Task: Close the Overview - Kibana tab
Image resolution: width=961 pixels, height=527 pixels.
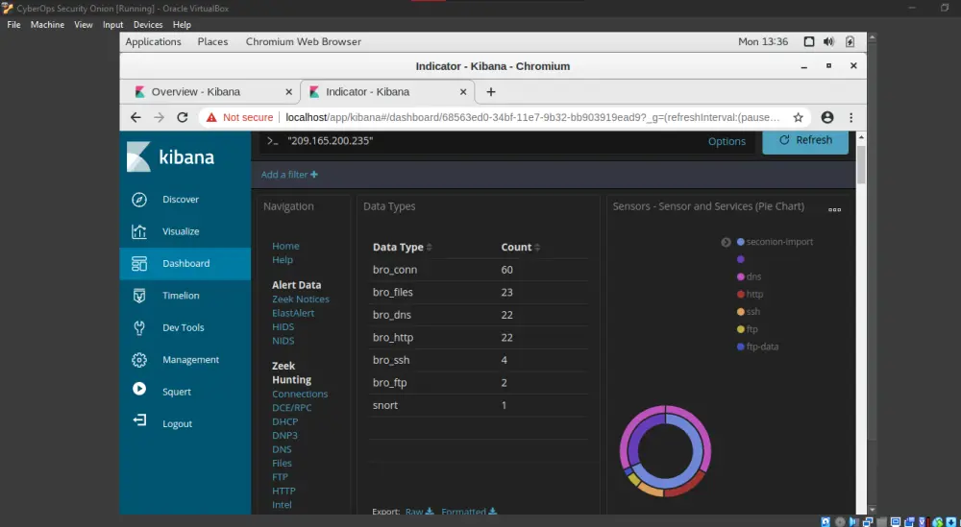Action: [x=288, y=92]
